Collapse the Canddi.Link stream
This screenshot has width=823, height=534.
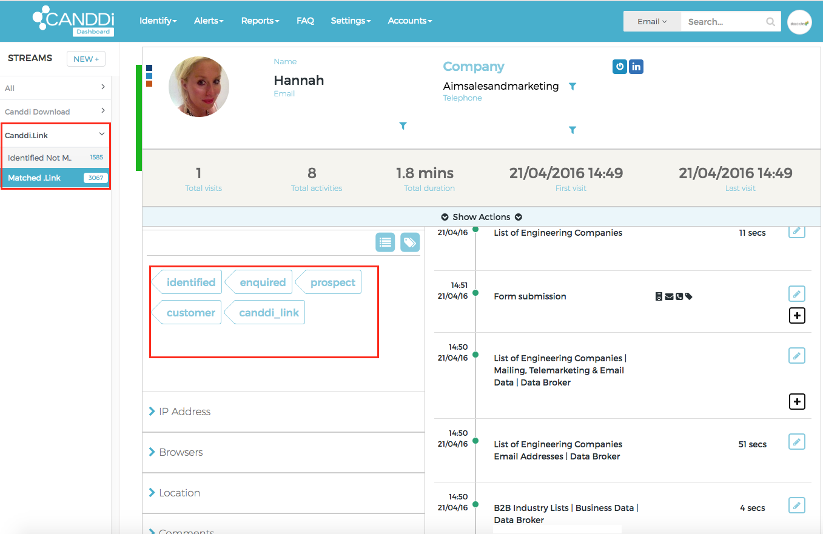point(55,135)
